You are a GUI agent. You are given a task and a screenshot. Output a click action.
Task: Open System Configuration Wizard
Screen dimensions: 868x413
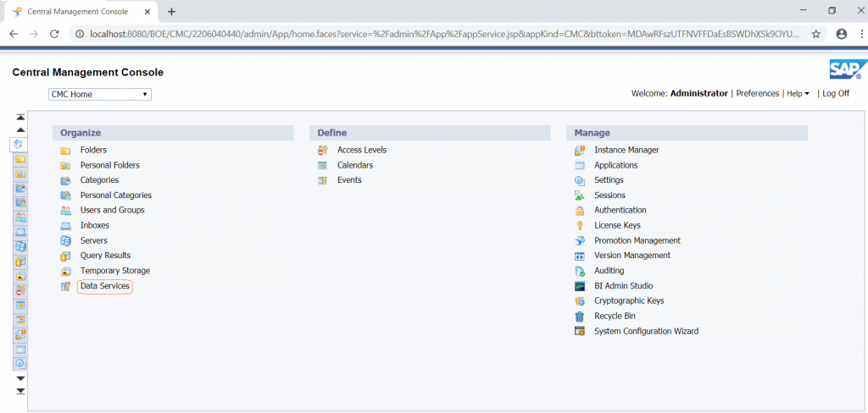click(647, 331)
